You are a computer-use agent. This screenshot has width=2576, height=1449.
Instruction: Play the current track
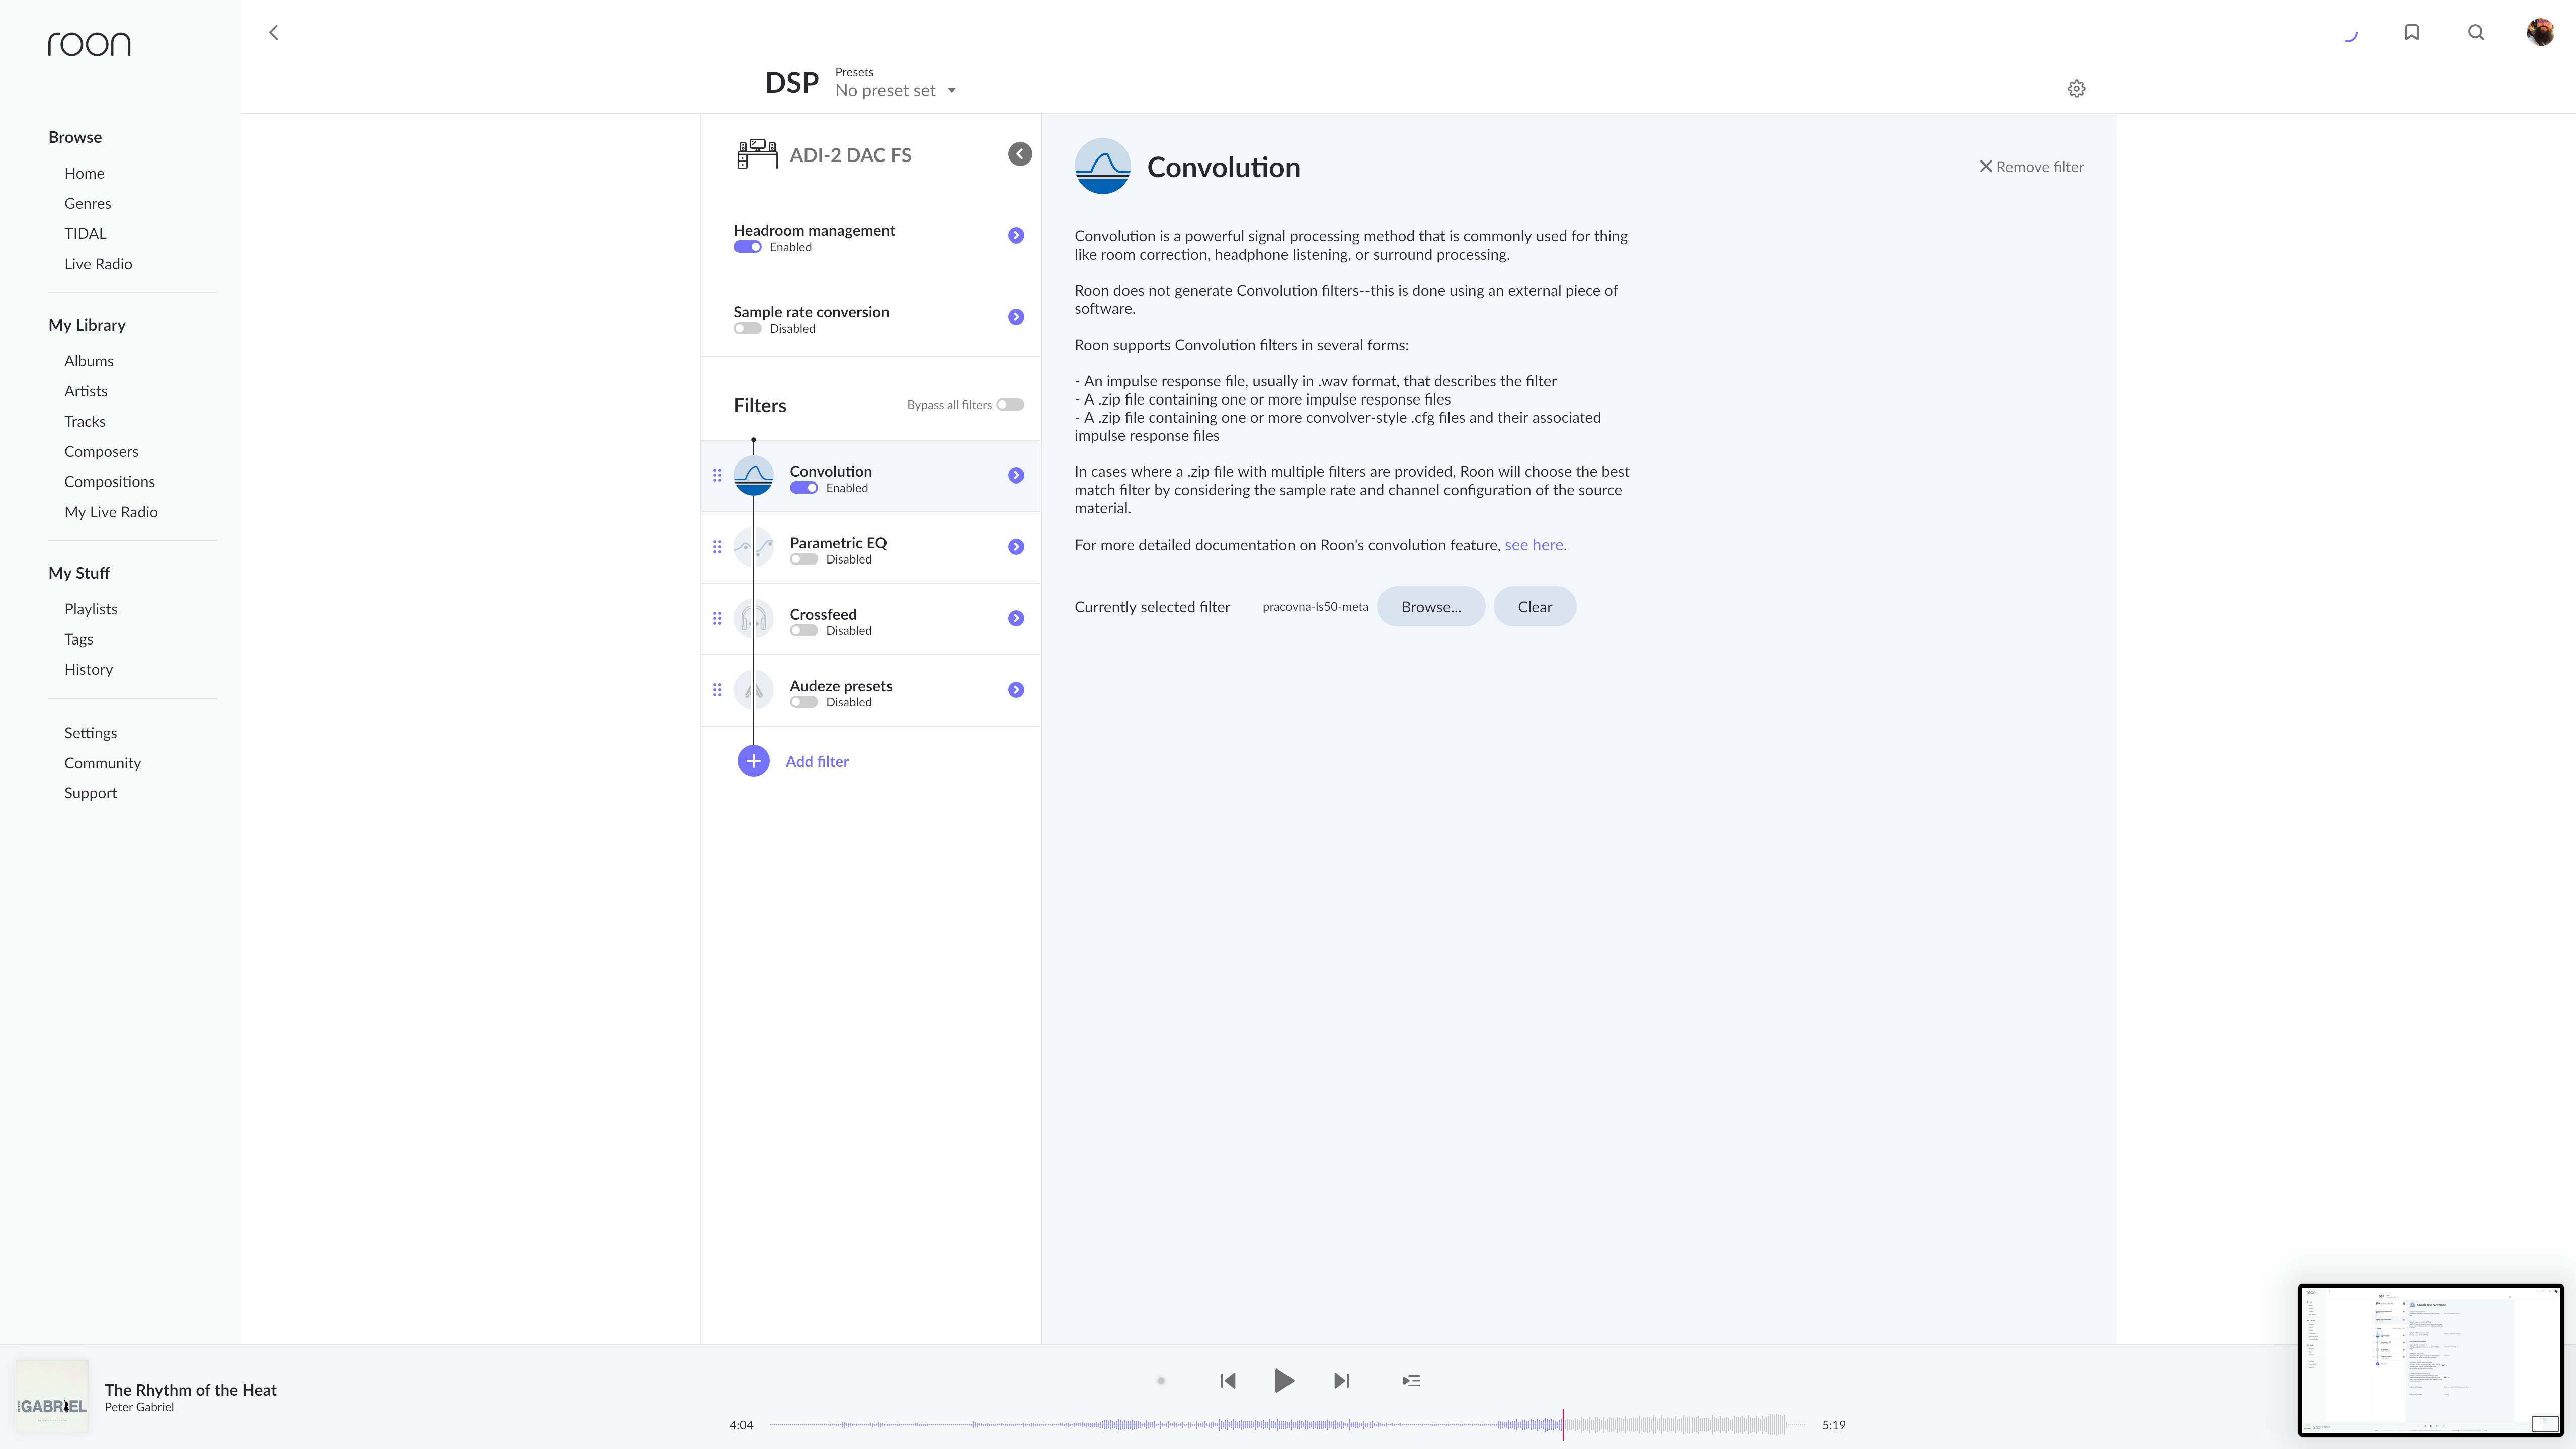click(x=1284, y=1380)
